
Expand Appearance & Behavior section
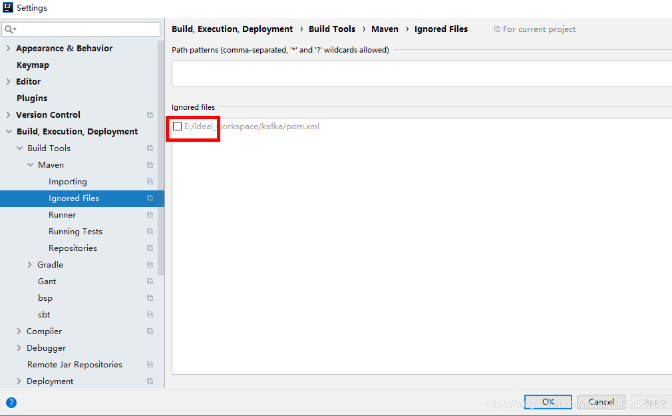pos(8,49)
